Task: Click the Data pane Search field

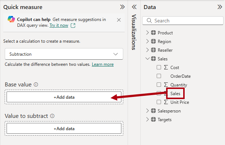Action: pyautogui.click(x=183, y=21)
